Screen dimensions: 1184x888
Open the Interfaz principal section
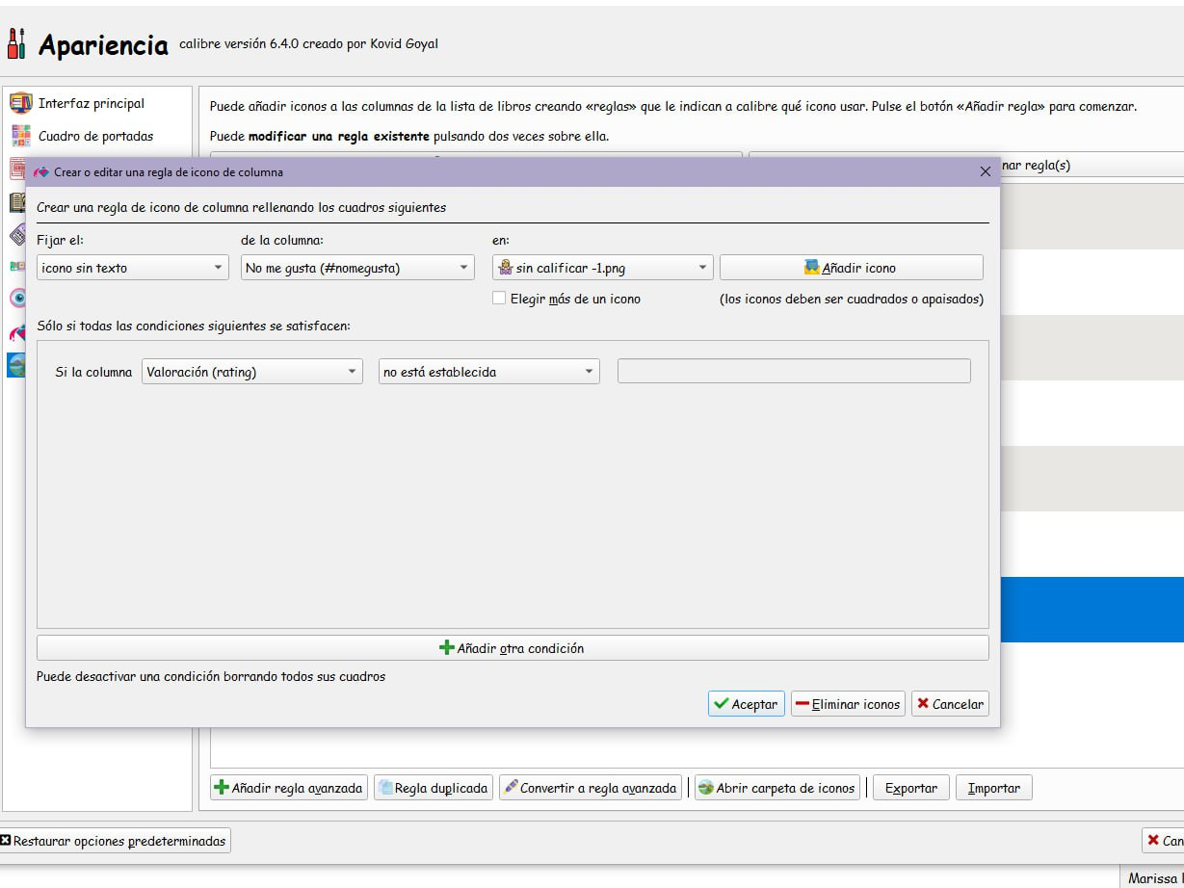click(x=92, y=104)
